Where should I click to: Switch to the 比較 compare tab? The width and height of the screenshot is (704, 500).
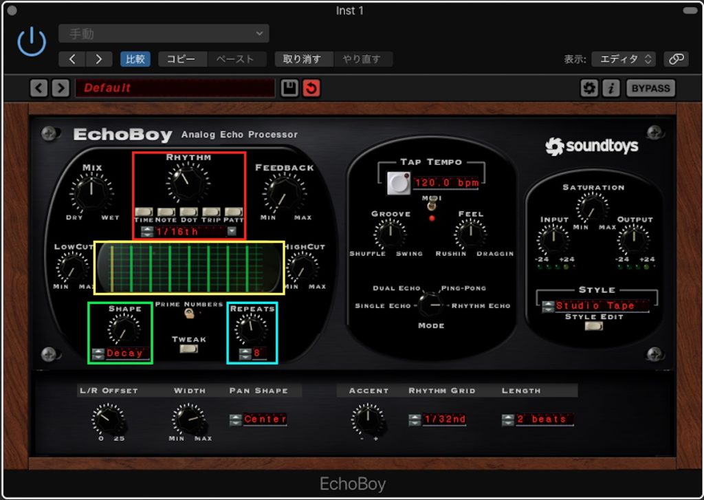click(x=135, y=59)
